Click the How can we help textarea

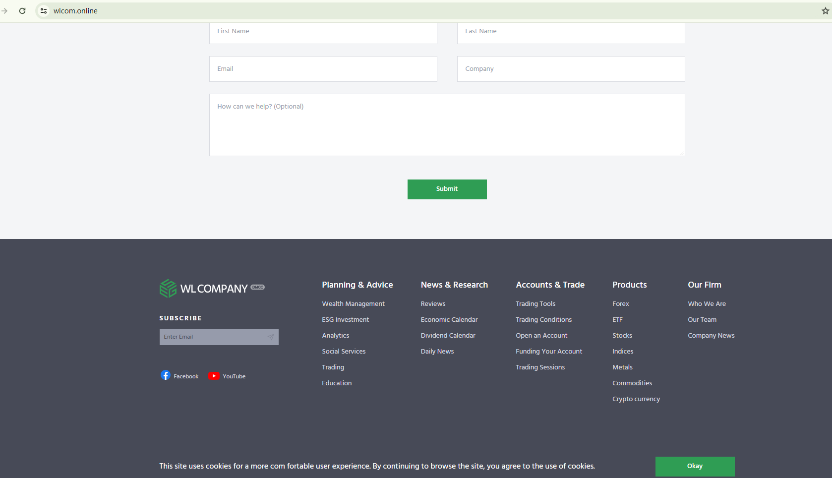[x=447, y=125]
